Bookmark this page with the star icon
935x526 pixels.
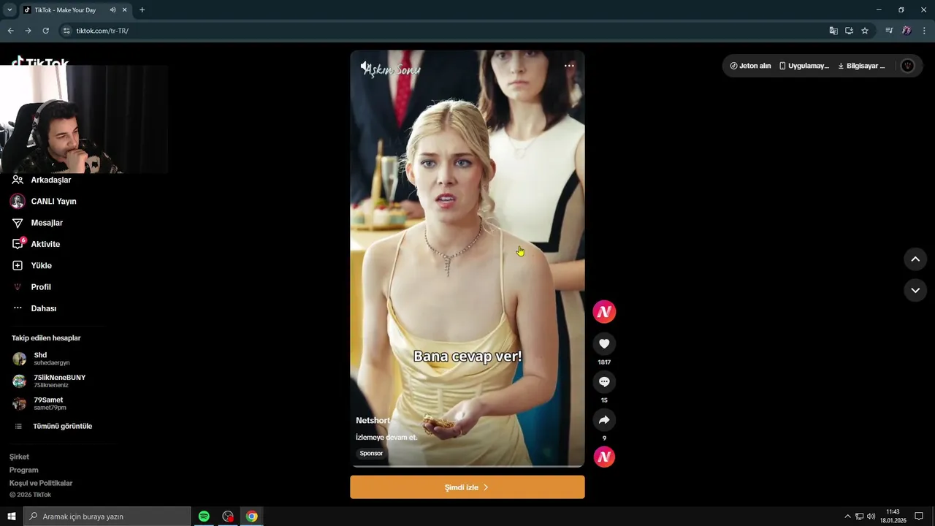click(865, 31)
